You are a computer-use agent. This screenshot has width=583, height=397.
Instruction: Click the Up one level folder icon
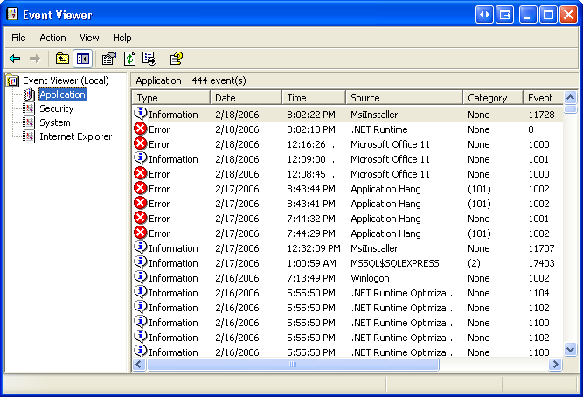tap(62, 59)
